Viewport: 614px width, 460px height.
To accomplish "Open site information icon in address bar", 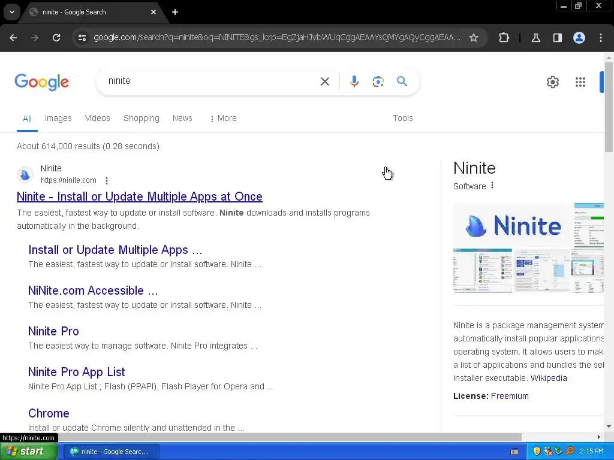I will (82, 38).
